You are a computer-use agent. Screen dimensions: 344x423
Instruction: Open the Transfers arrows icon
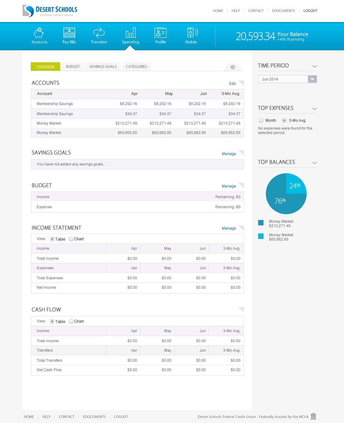click(99, 33)
